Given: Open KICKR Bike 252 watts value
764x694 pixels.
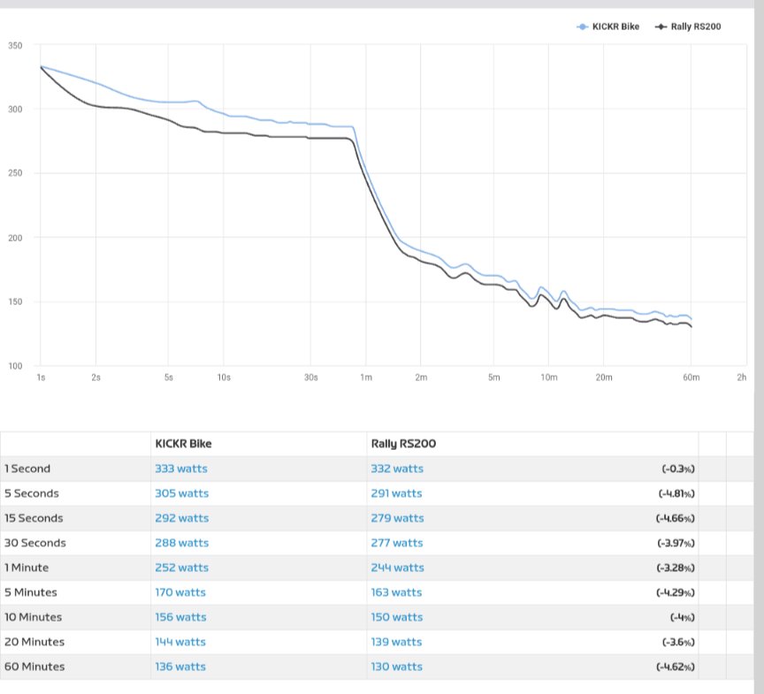Looking at the screenshot, I should (x=182, y=568).
